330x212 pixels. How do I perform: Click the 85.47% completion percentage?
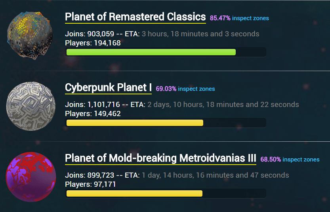coord(220,18)
